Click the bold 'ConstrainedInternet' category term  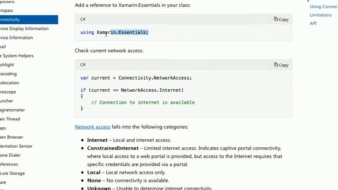point(112,148)
